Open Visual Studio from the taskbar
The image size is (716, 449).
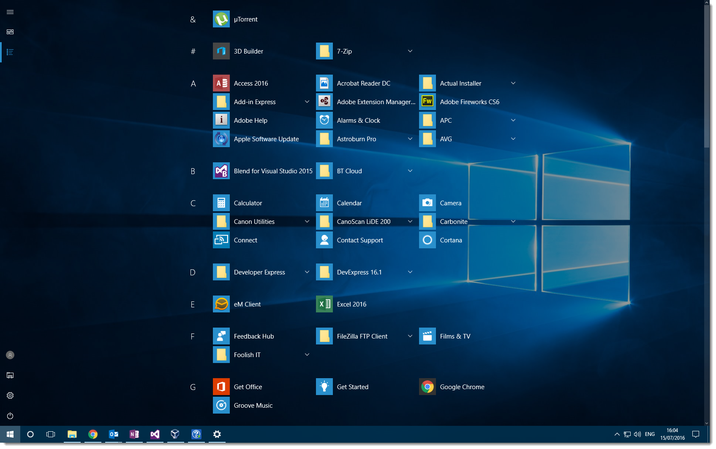(x=155, y=434)
